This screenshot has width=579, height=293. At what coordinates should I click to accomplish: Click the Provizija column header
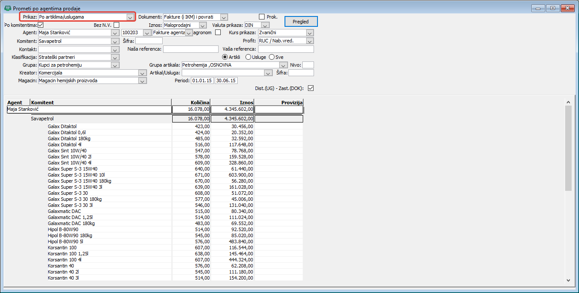pyautogui.click(x=278, y=103)
